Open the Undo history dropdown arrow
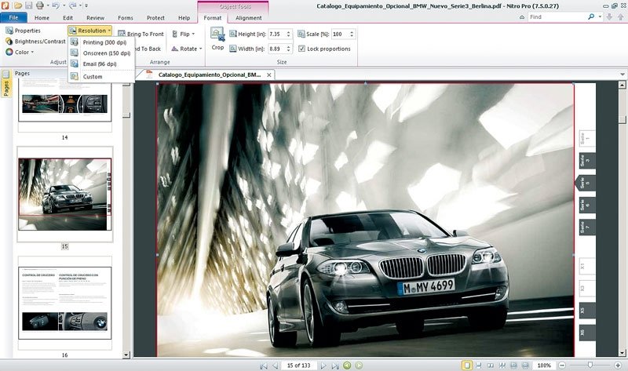628x371 pixels. point(64,5)
